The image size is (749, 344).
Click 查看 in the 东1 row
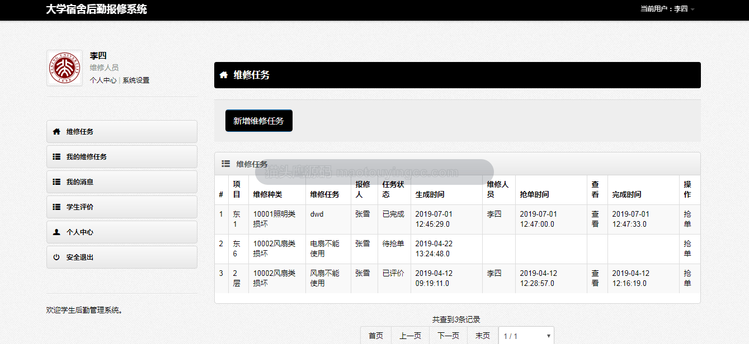(595, 219)
